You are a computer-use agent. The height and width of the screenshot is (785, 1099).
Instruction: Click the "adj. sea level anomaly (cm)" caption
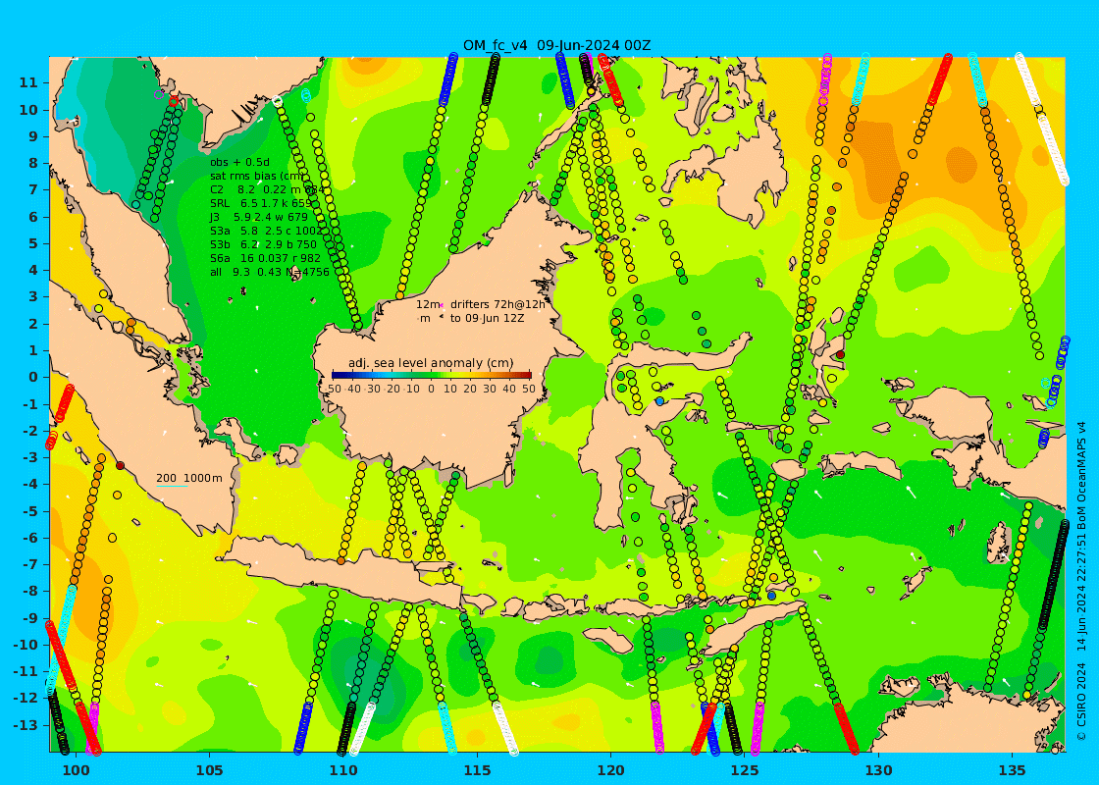[x=431, y=363]
